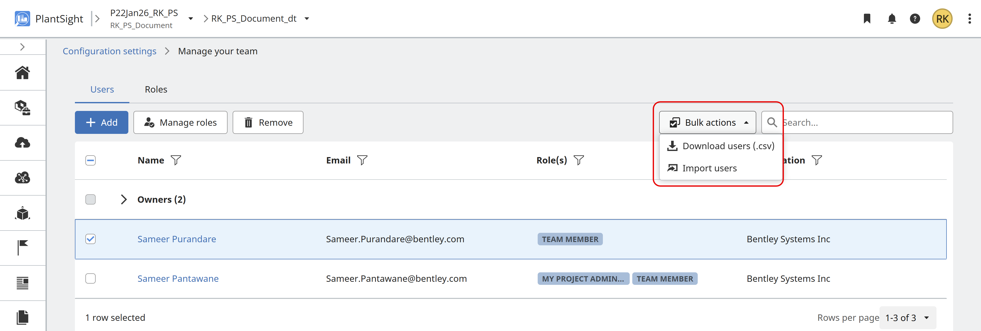
Task: Collapse the Bulk actions dropdown
Action: click(707, 122)
